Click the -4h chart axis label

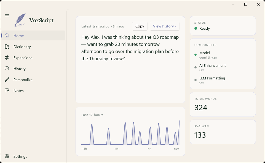149,148
